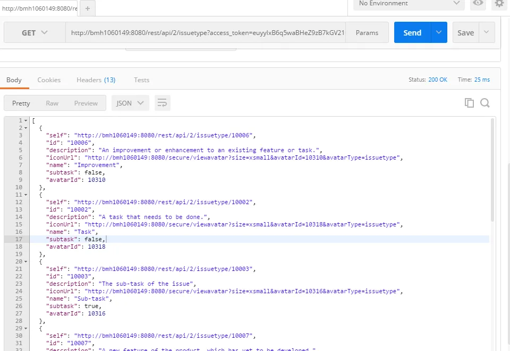Click the "25 ms" time value
The height and width of the screenshot is (351, 510).
(482, 80)
